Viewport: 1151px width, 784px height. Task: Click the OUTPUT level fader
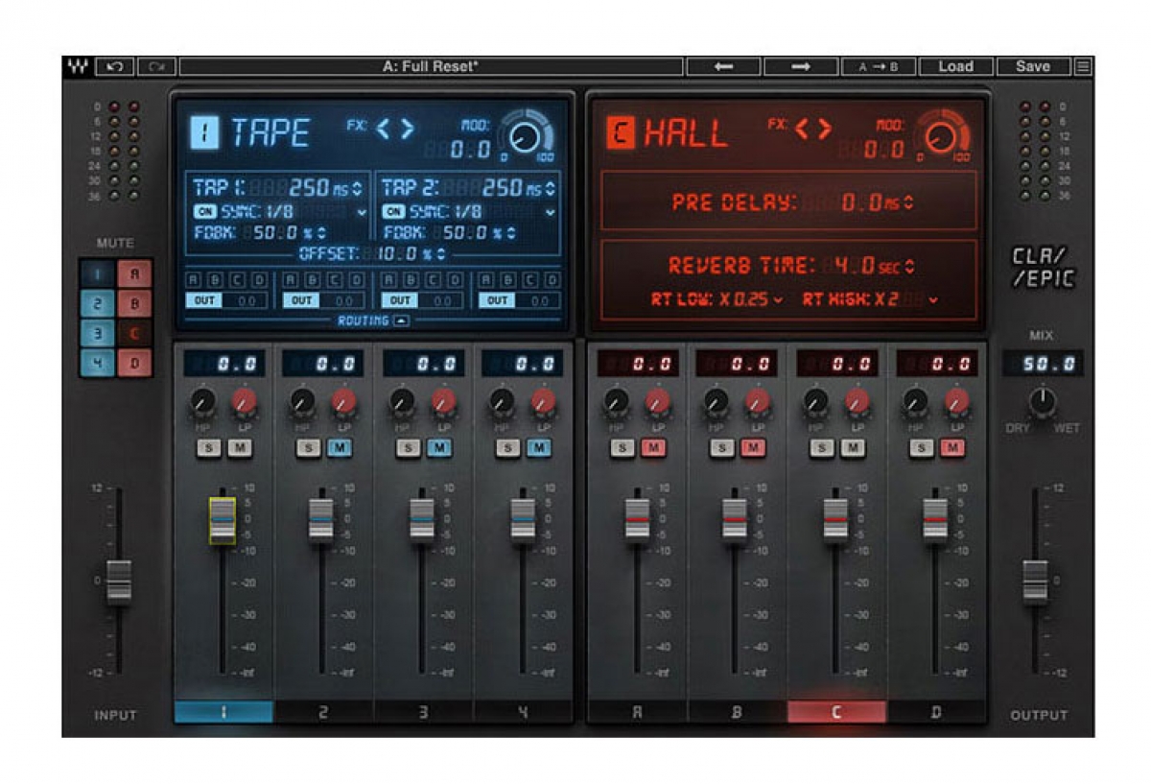click(x=1036, y=582)
